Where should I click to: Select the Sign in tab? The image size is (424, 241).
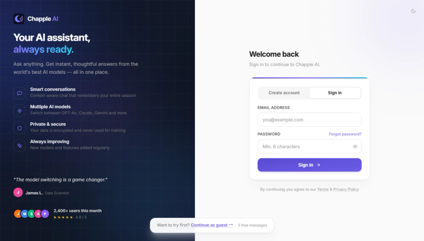coord(335,93)
